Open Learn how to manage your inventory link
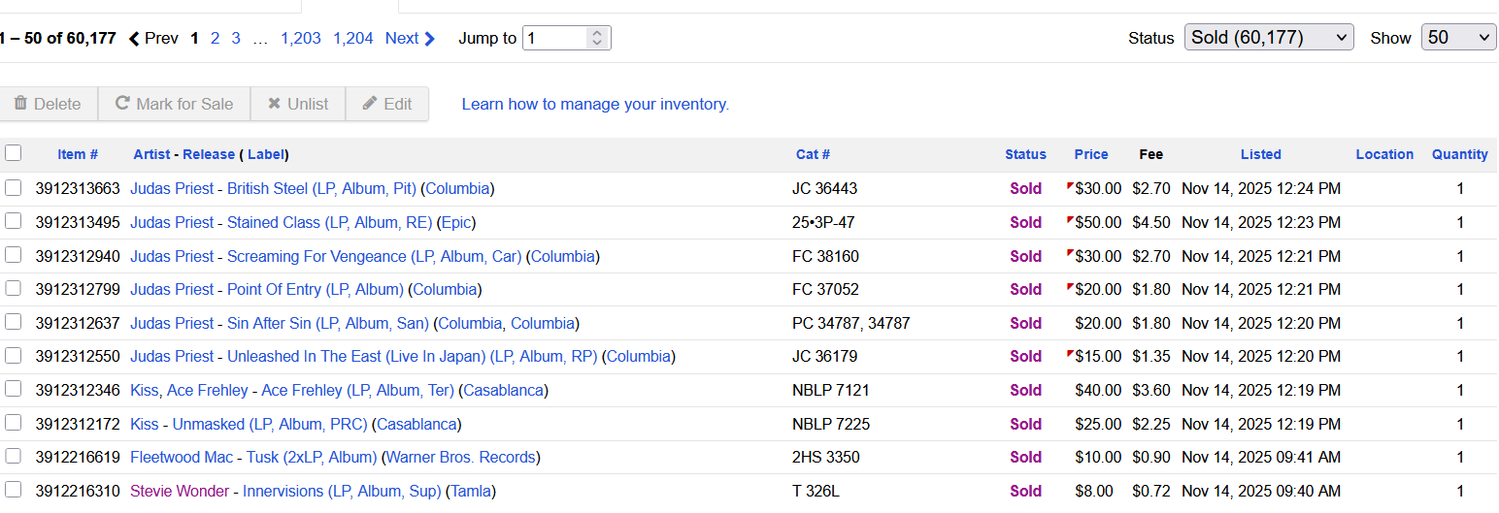The height and width of the screenshot is (513, 1499). 595,104
